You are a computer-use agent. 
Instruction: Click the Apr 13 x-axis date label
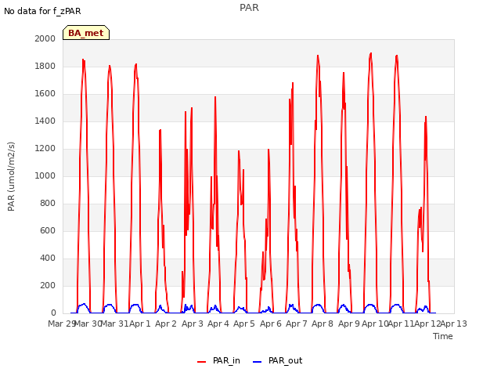pos(454,324)
